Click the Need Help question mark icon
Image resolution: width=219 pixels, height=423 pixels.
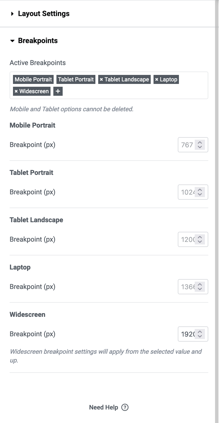(x=125, y=407)
